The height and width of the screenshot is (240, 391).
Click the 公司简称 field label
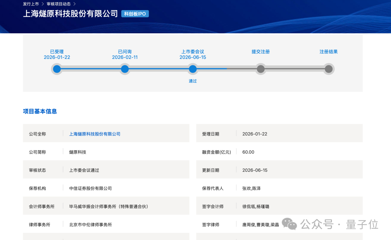coord(37,152)
